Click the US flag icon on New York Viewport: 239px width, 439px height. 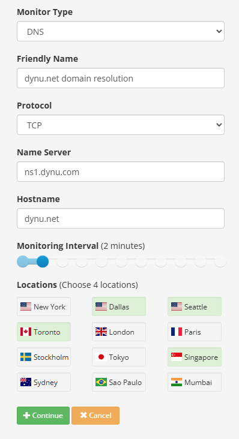[x=26, y=306]
